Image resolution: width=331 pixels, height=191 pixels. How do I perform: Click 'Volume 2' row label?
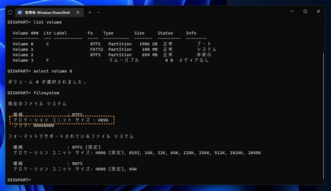point(23,55)
